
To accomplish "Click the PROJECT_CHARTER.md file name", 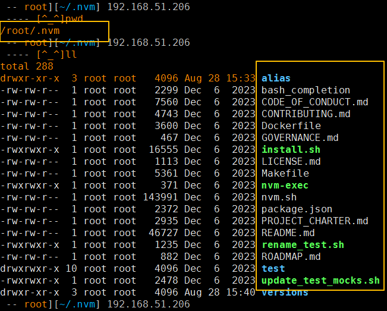I will coord(314,221).
